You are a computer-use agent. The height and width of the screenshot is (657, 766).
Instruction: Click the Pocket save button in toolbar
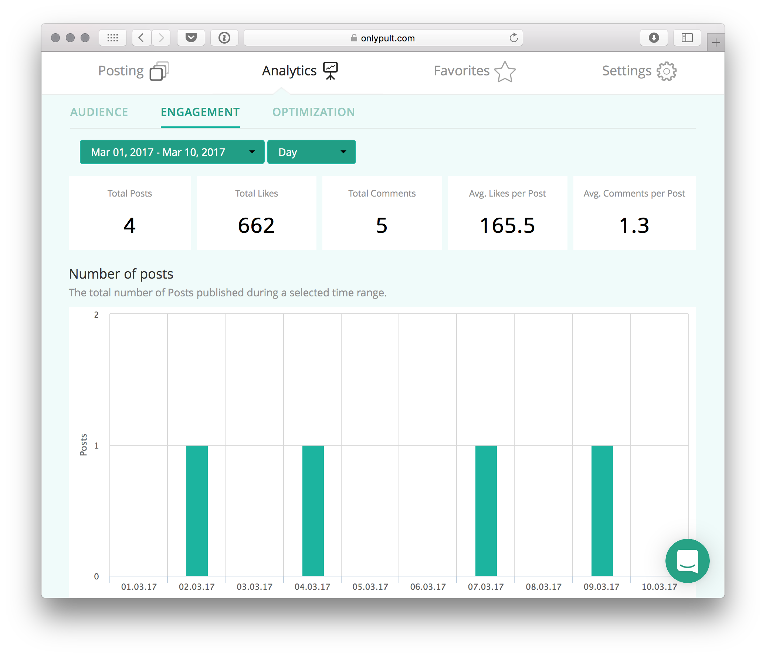pyautogui.click(x=191, y=38)
